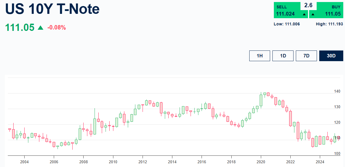
Task: Switch to the 7D chart view
Action: 306,56
